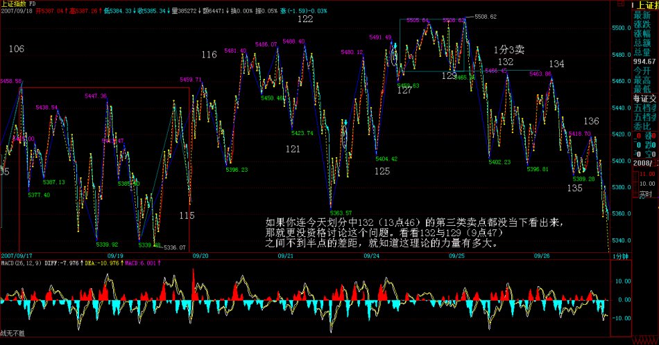Click the 09/21 date marker on timeline

click(x=285, y=256)
